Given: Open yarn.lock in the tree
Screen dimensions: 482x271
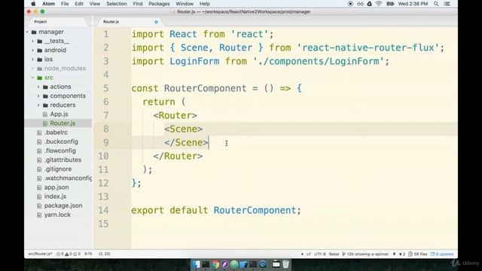Looking at the screenshot, I should click(57, 215).
